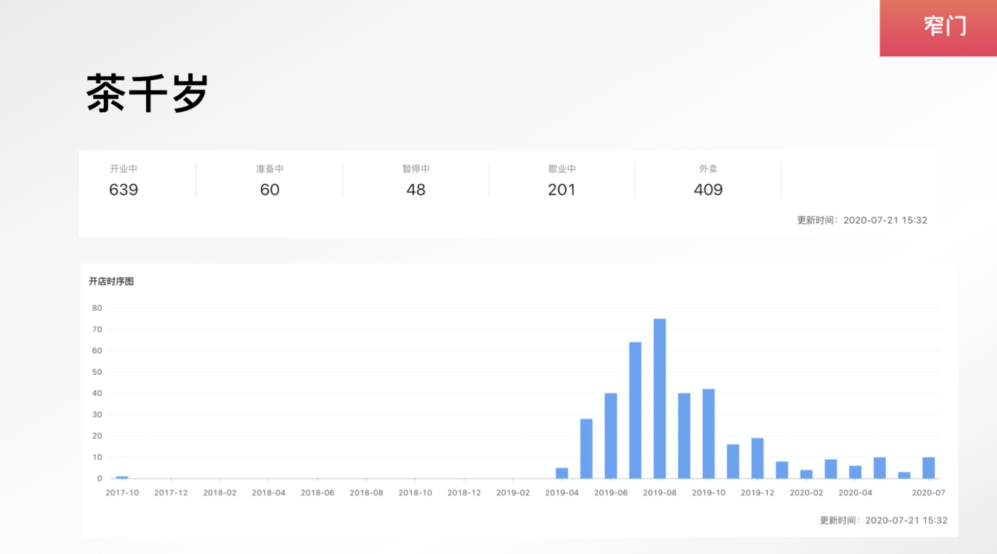997x554 pixels.
Task: Click the red 窄门 logo badge
Action: (938, 28)
